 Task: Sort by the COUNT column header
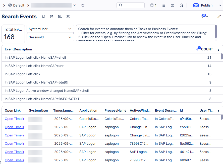(x=207, y=49)
